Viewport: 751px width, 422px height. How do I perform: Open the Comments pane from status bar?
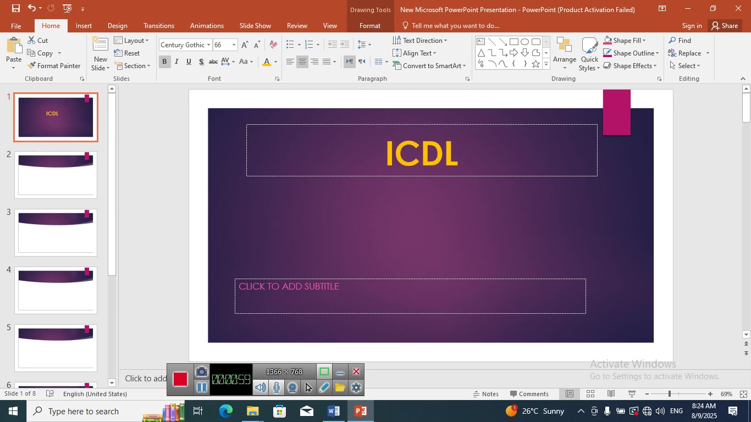[x=529, y=394]
